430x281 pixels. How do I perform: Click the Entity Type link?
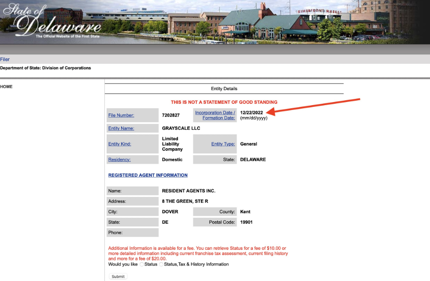[223, 144]
